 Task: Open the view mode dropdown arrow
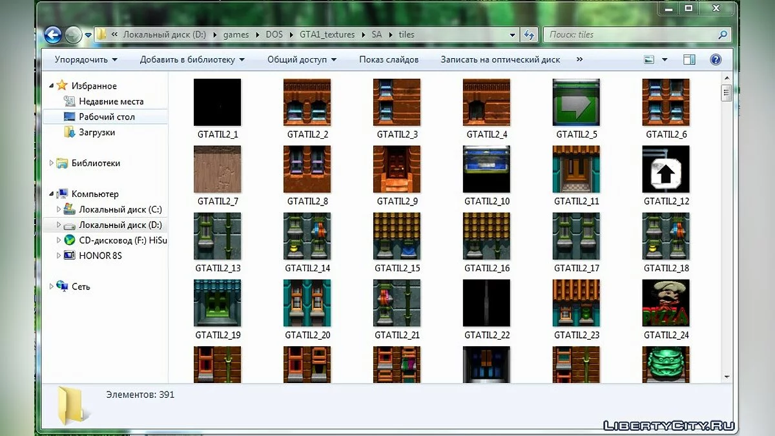(x=665, y=59)
